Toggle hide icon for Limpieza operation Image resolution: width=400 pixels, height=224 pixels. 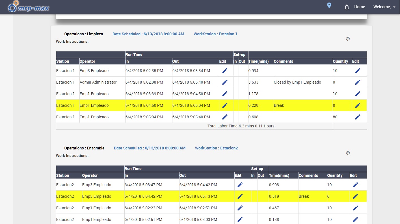point(348,39)
